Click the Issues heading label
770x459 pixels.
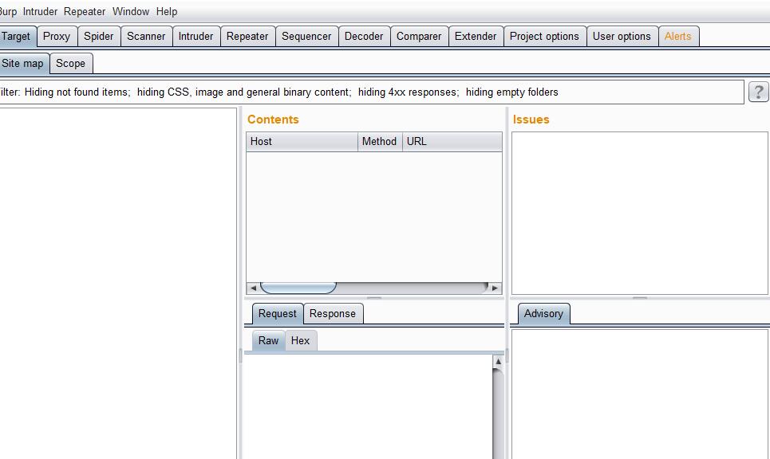[x=531, y=120]
